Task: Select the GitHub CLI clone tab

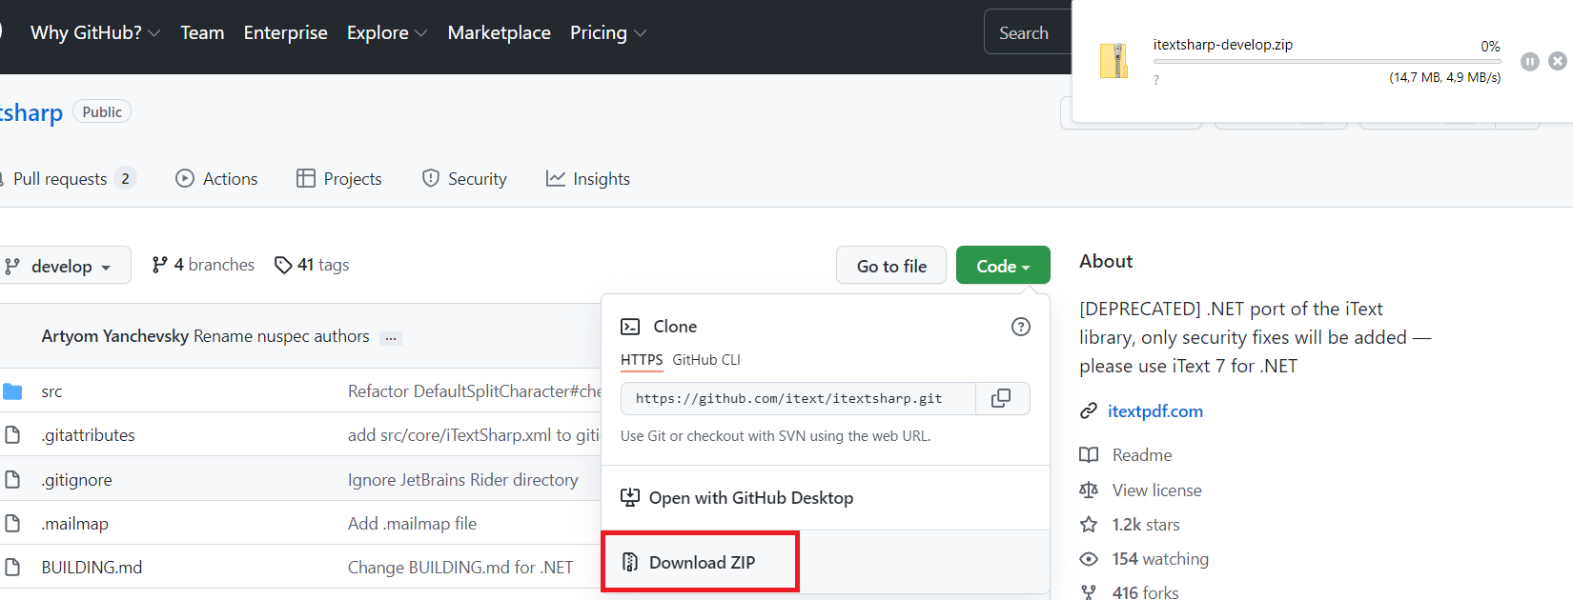Action: pos(706,360)
